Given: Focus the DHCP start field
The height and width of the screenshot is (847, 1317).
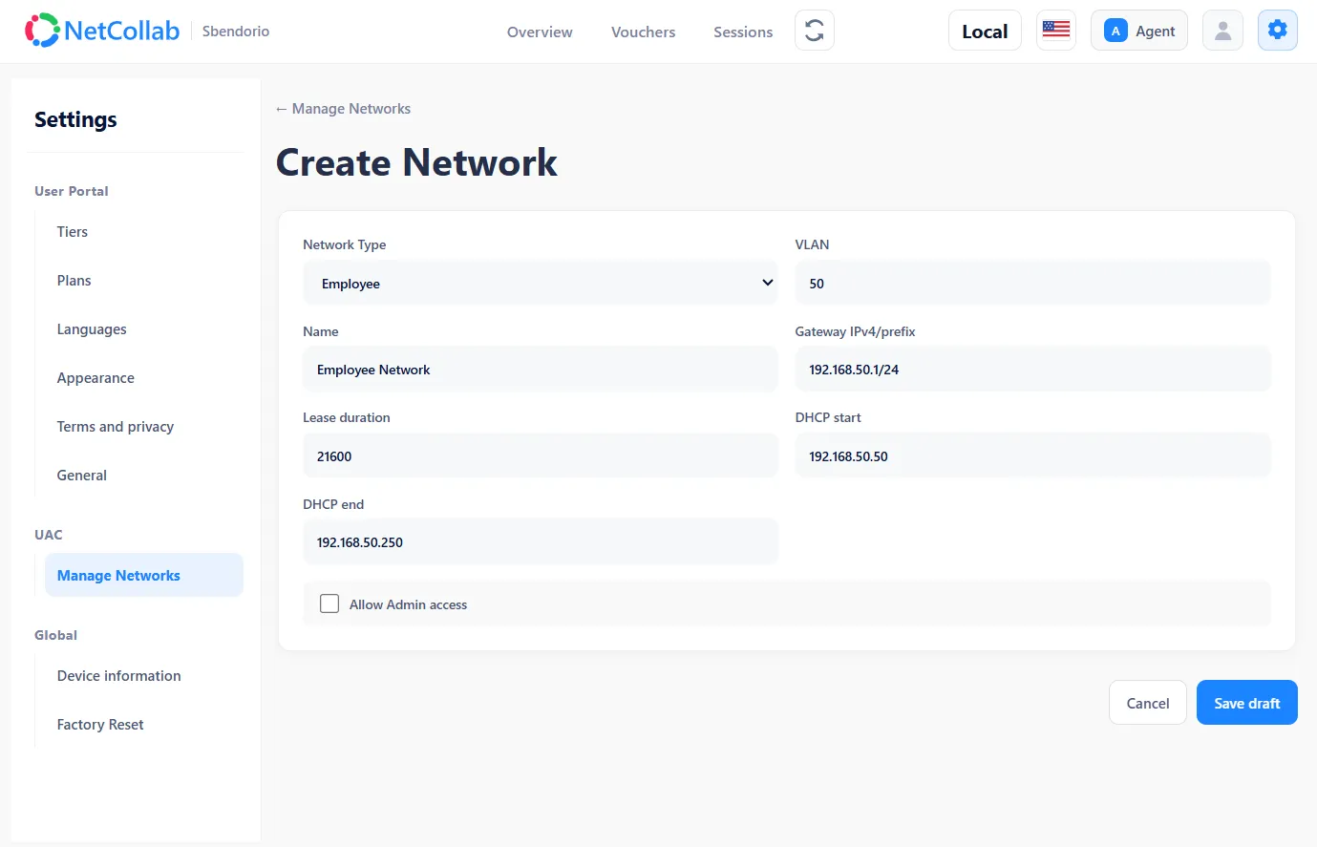Looking at the screenshot, I should [1032, 455].
